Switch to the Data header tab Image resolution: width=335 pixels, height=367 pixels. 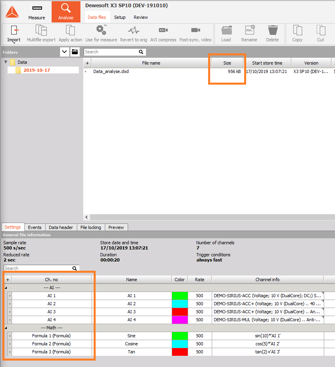click(61, 227)
